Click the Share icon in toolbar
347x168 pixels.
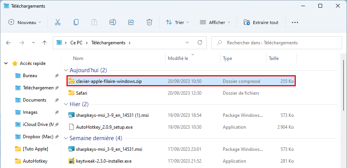[131, 22]
